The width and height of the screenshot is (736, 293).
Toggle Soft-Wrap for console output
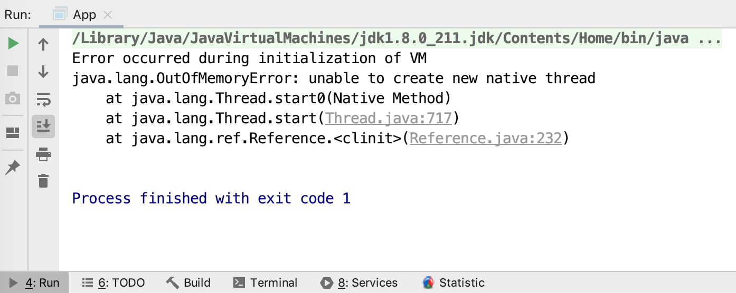pos(43,99)
